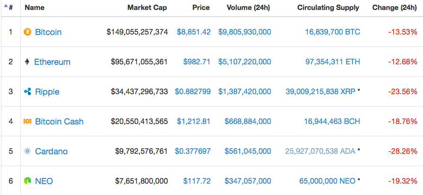Sort table by Name column header
This screenshot has height=195, width=423.
pos(34,8)
